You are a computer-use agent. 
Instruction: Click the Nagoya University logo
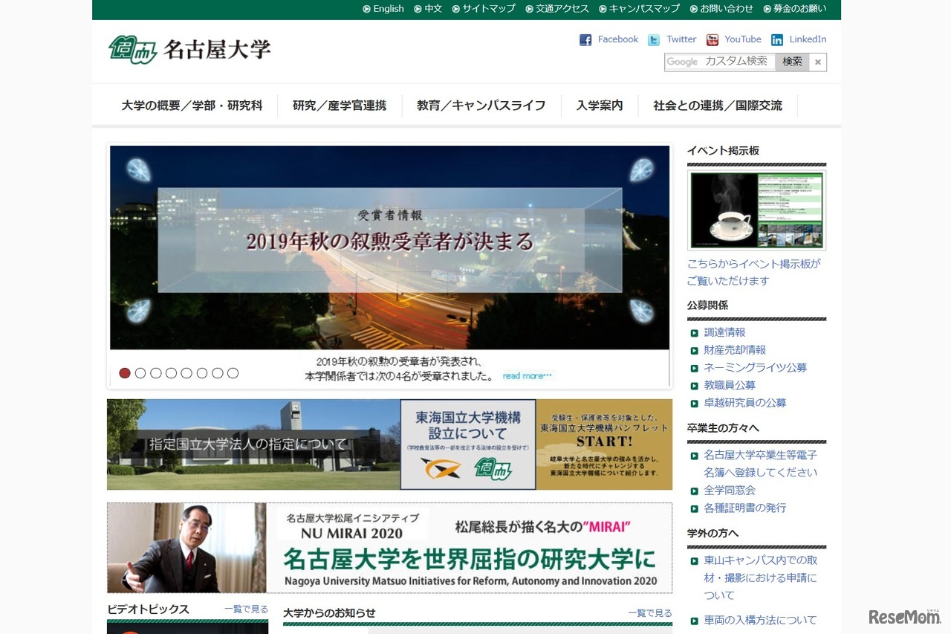pos(189,49)
